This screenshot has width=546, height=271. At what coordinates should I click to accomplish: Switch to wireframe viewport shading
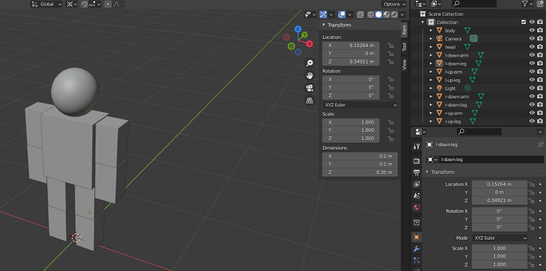click(371, 14)
